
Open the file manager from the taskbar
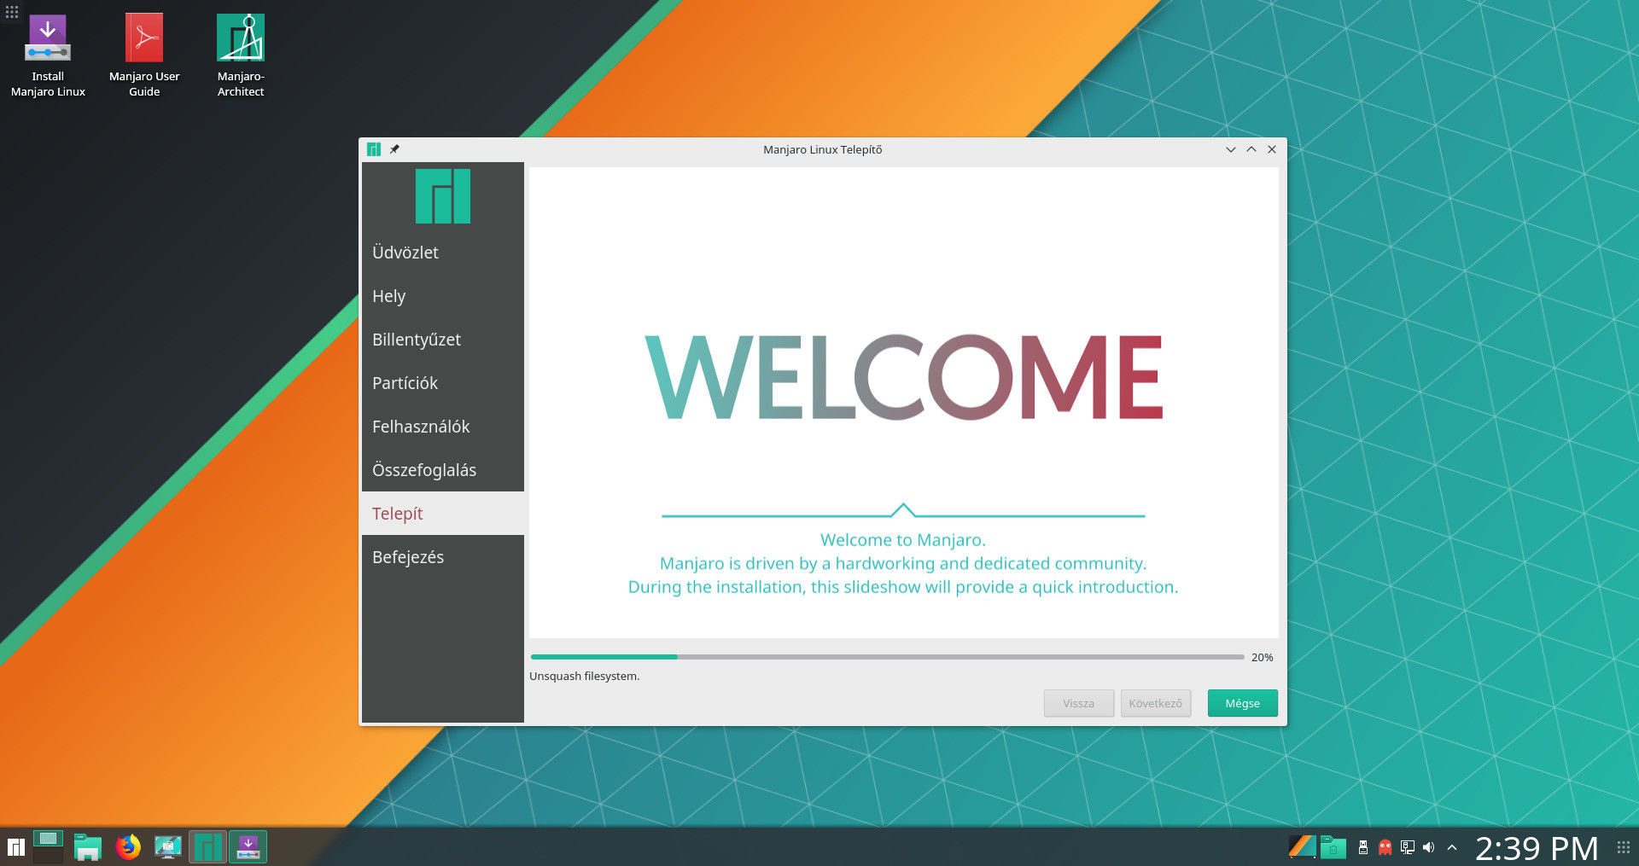pyautogui.click(x=88, y=847)
